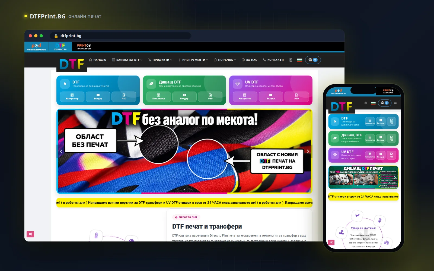Expand the ПОРЪЧКА dropdown menu
This screenshot has height=271, width=434.
[225, 60]
